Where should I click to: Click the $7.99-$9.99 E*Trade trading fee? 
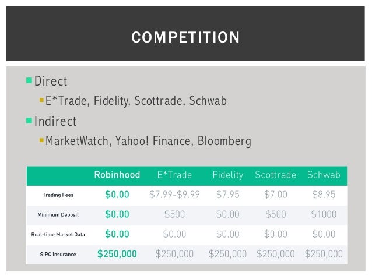tap(174, 195)
